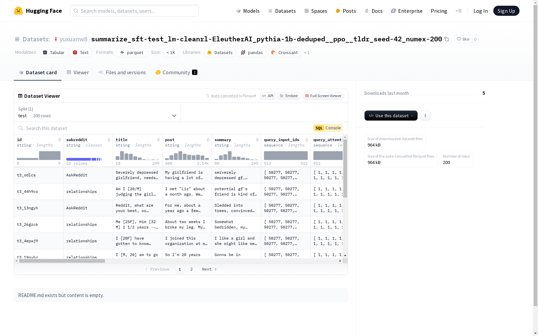Show additional libraries with +1
This screenshot has width=538, height=336.
point(307,53)
